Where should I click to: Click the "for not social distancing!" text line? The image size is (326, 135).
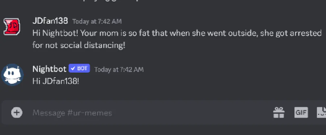[x=79, y=45]
